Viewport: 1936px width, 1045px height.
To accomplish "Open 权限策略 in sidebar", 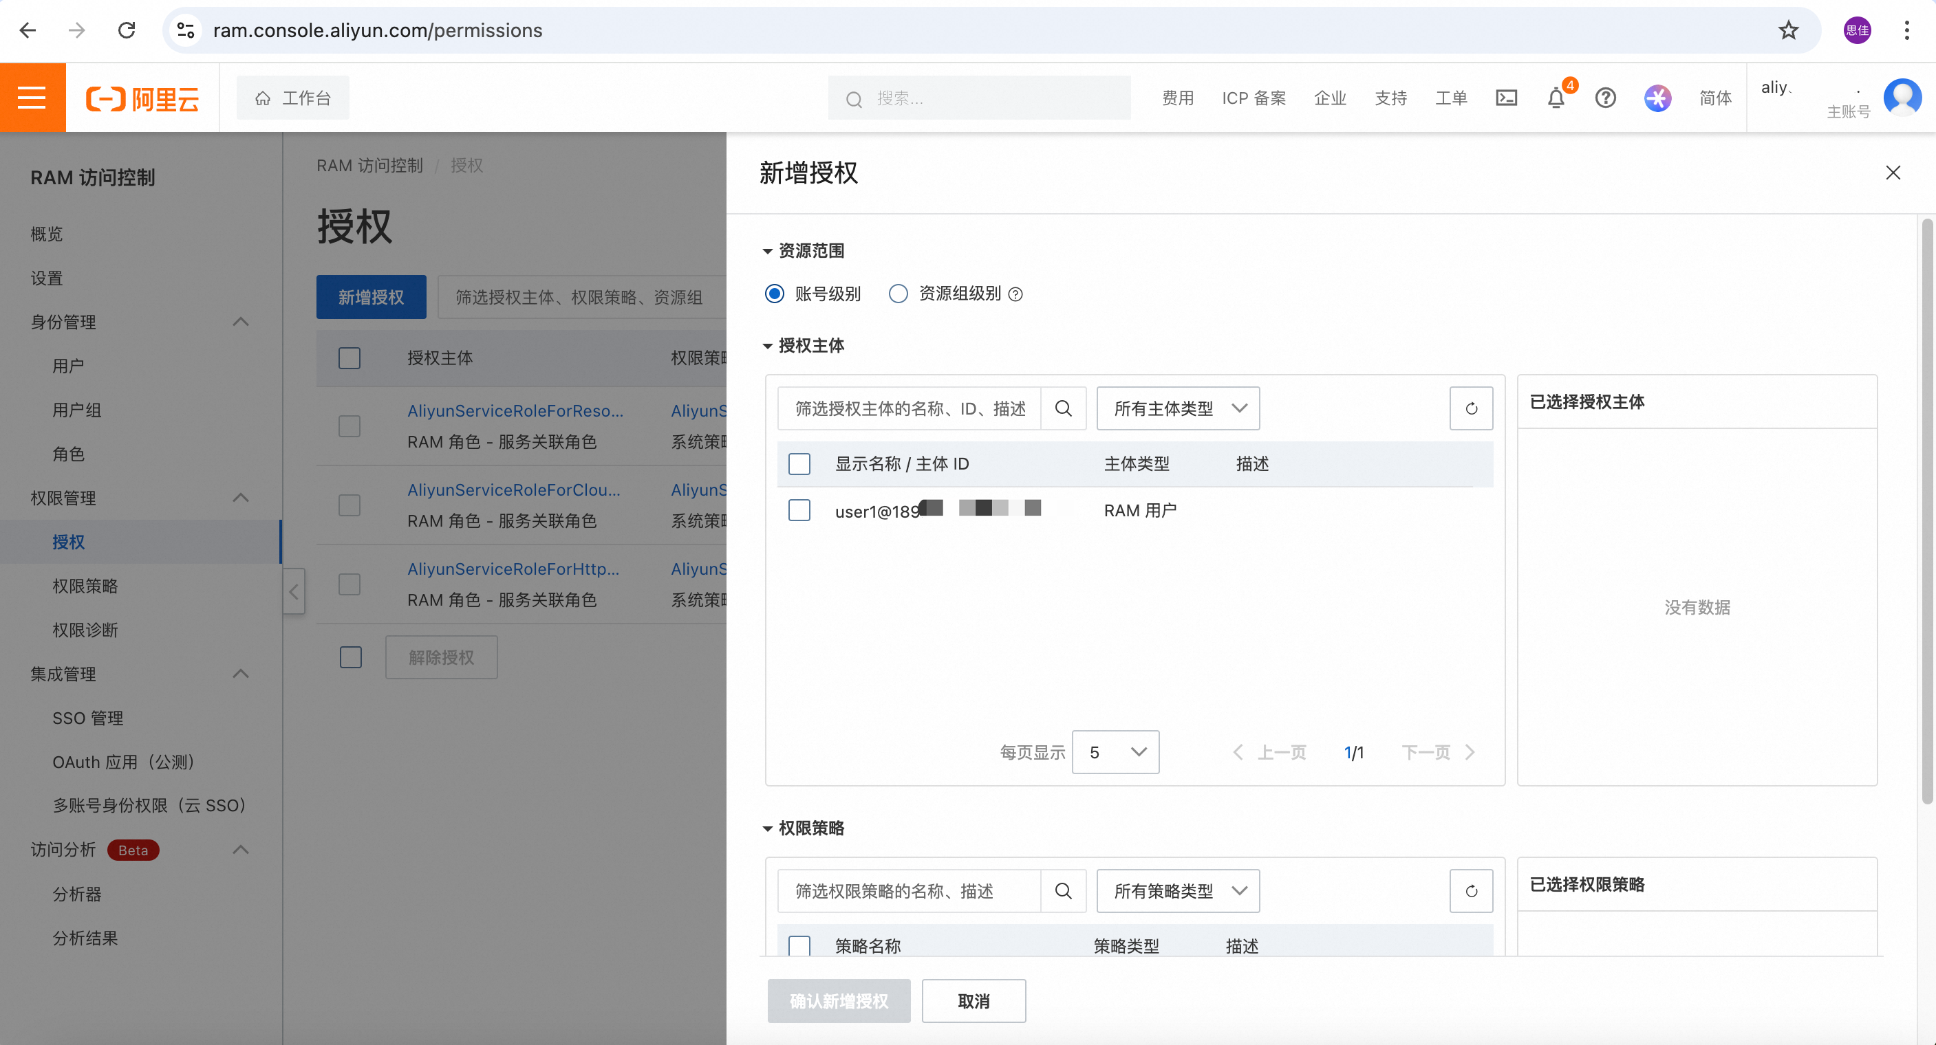I will click(x=85, y=585).
